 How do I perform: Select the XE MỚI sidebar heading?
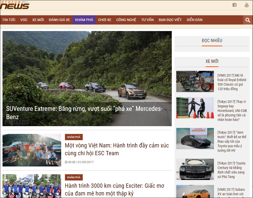point(212,61)
